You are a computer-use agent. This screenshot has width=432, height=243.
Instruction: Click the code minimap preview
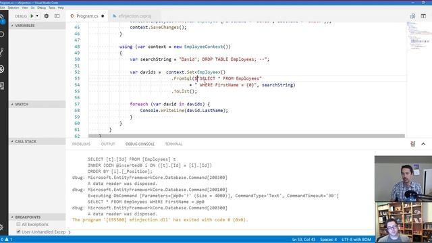pyautogui.click(x=418, y=36)
